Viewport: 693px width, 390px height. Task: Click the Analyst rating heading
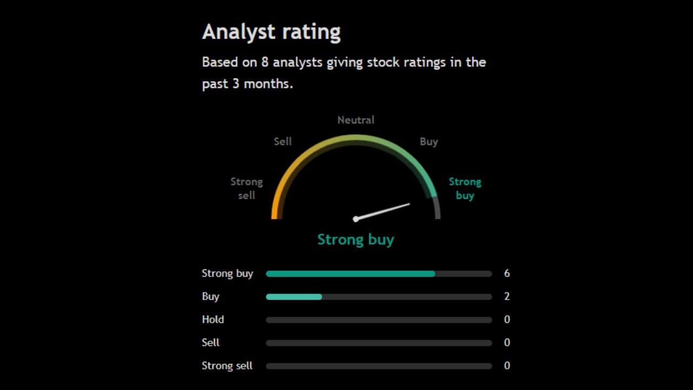pyautogui.click(x=271, y=32)
